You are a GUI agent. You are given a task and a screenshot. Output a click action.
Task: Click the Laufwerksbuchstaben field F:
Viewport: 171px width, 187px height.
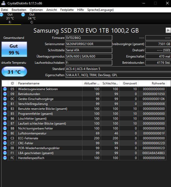pyautogui.click(x=89, y=63)
